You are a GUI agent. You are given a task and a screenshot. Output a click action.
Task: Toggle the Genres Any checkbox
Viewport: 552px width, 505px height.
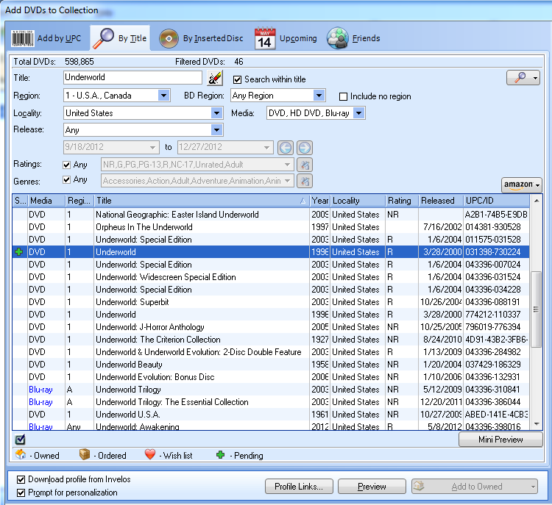pyautogui.click(x=66, y=179)
